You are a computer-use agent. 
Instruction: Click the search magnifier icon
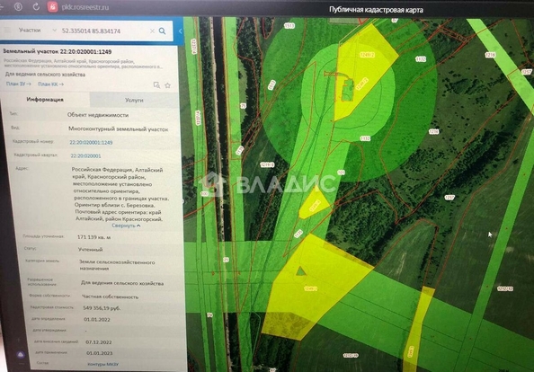[163, 31]
